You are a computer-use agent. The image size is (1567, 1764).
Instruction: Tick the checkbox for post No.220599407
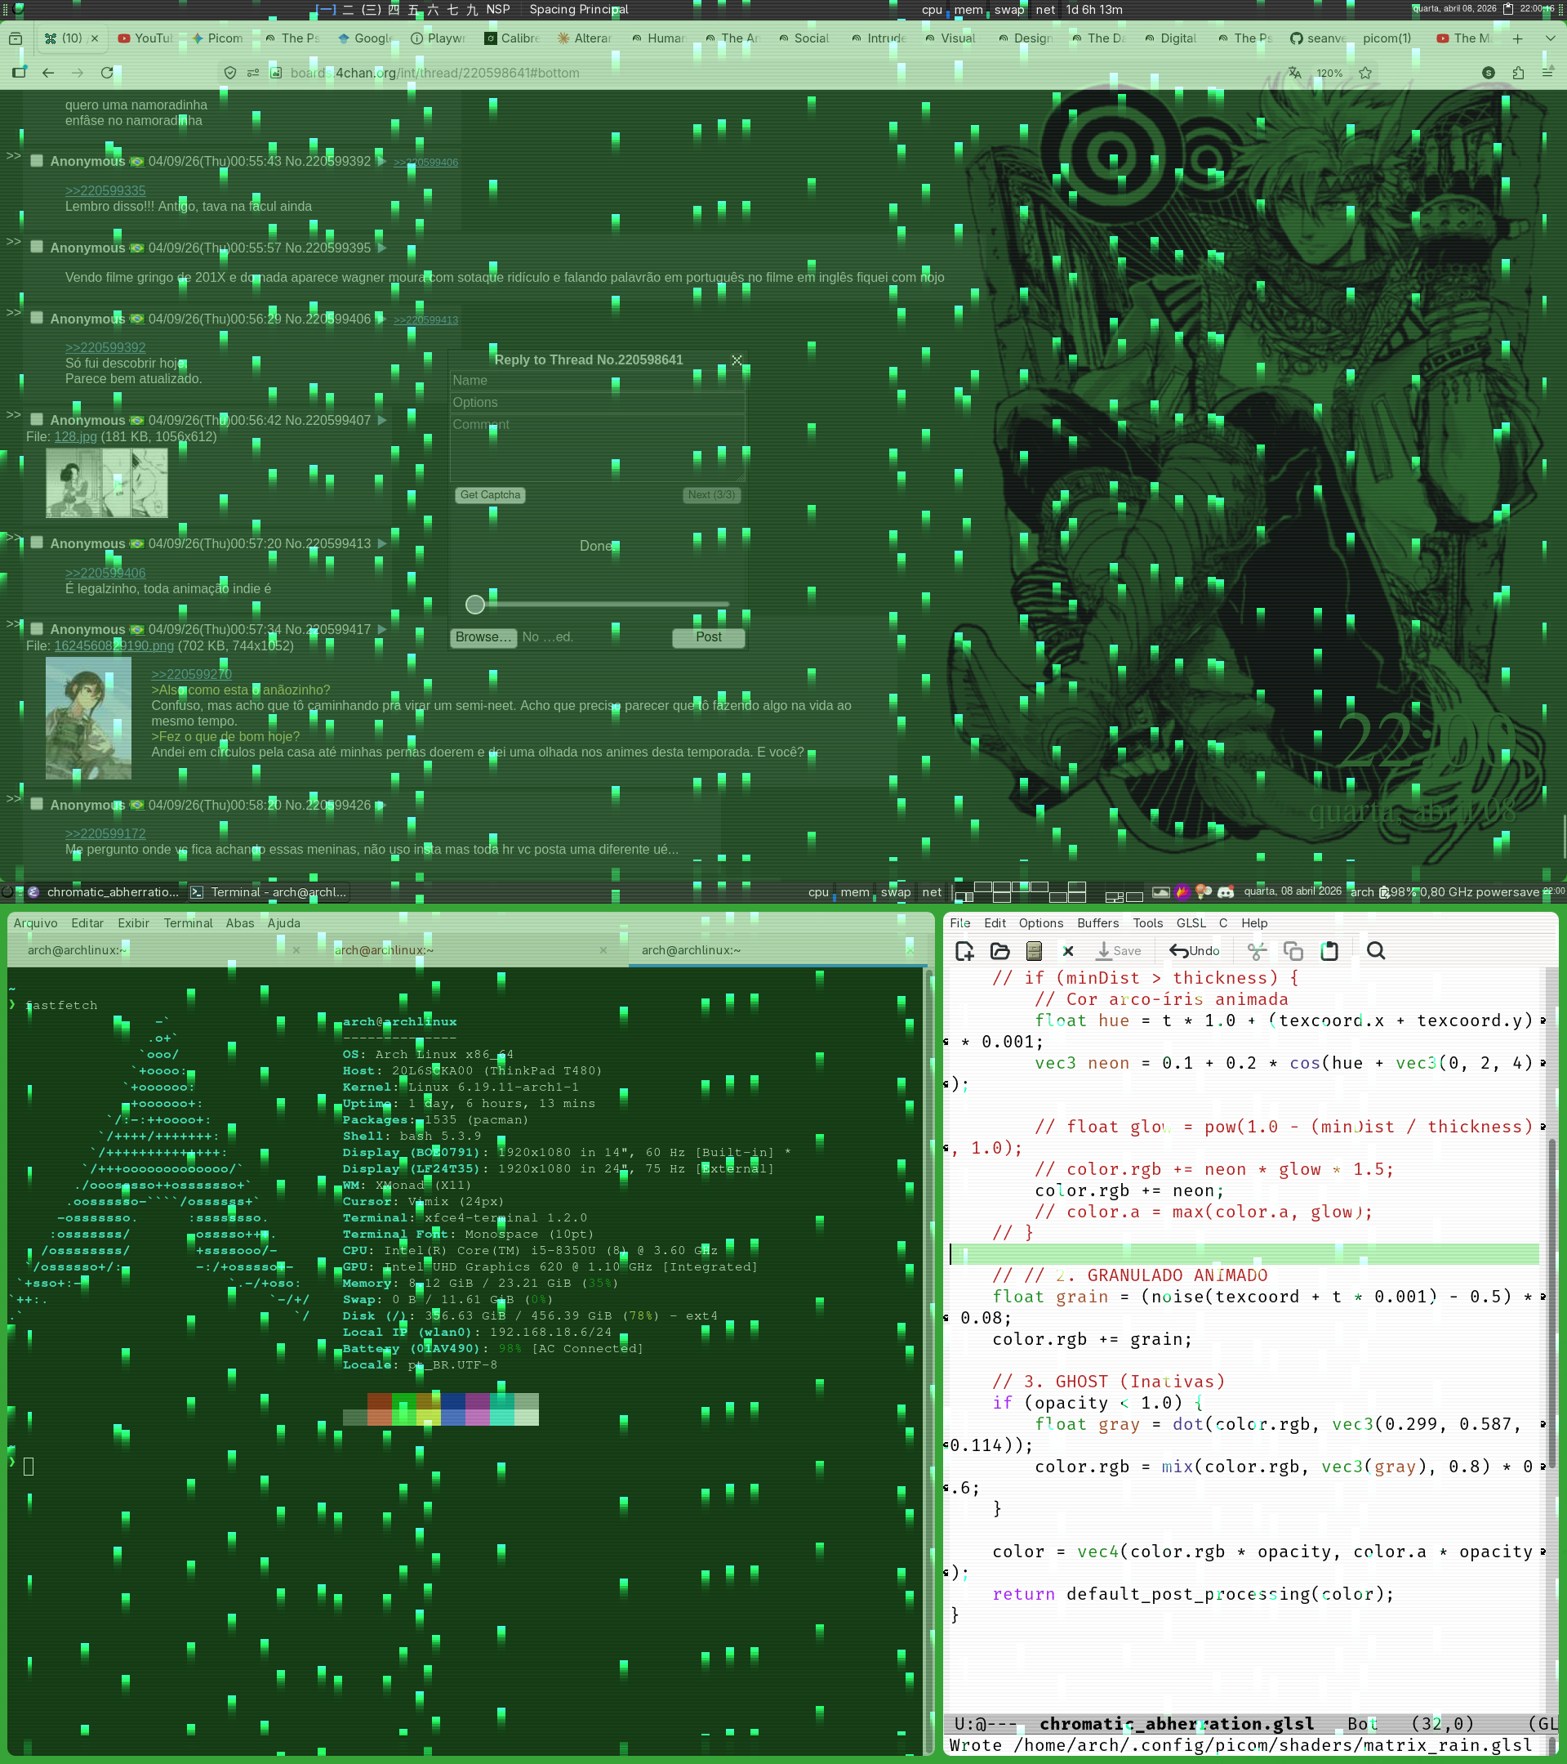pyautogui.click(x=37, y=419)
